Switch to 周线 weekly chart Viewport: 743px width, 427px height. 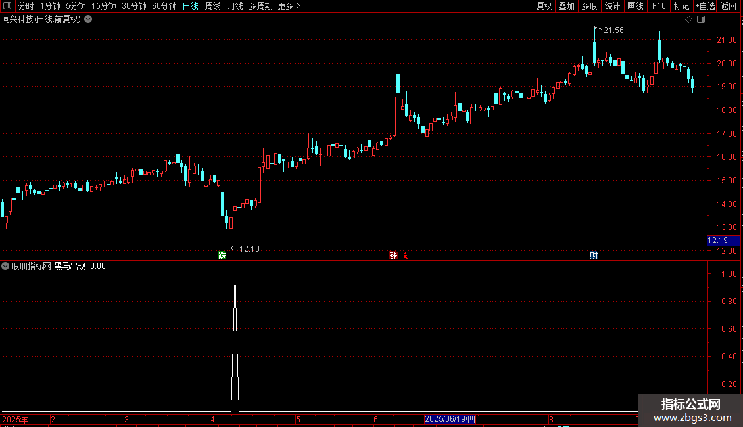pyautogui.click(x=213, y=6)
